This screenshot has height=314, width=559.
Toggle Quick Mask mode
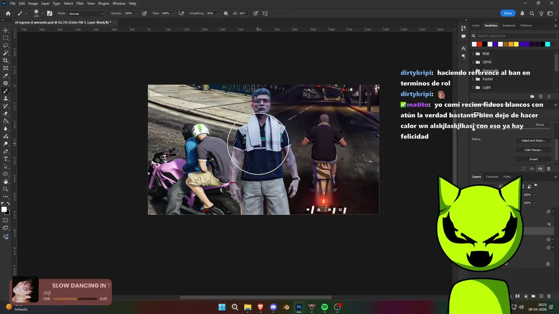pos(6,221)
